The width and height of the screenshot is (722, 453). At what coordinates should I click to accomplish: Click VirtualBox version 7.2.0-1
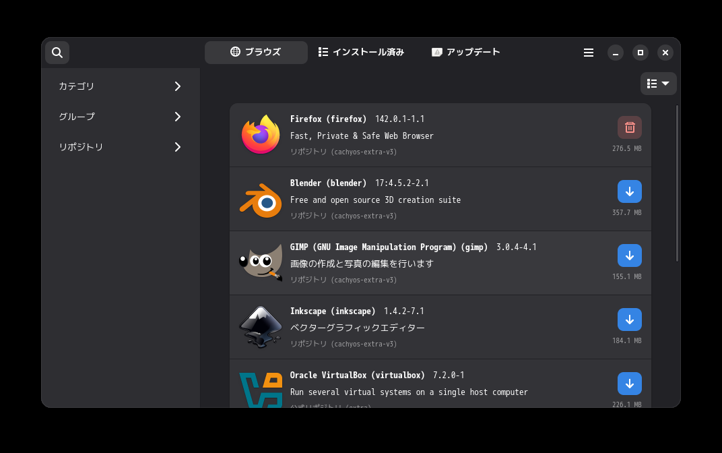click(449, 375)
